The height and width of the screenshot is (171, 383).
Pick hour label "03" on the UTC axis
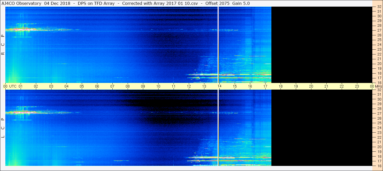pyautogui.click(x=51, y=86)
